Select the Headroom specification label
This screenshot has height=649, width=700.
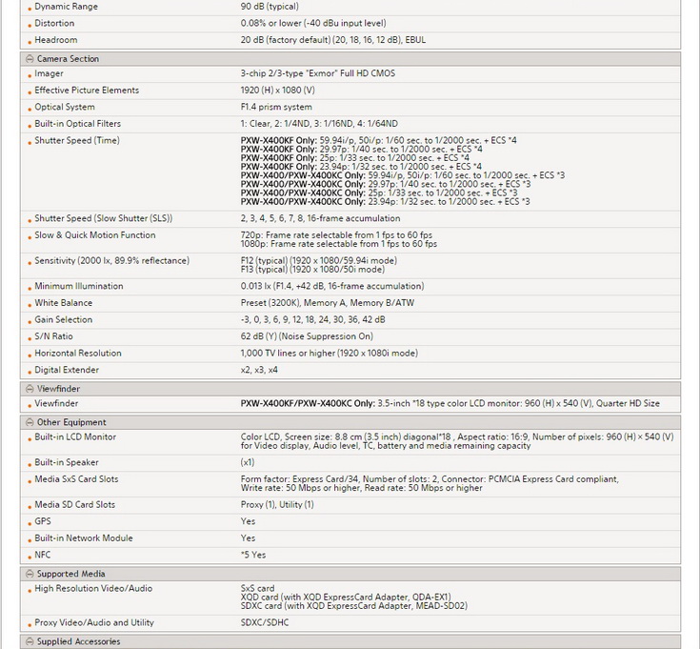56,40
